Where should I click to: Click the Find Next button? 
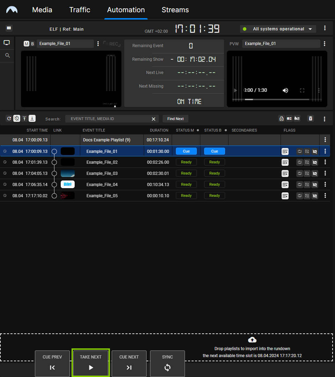coord(175,119)
